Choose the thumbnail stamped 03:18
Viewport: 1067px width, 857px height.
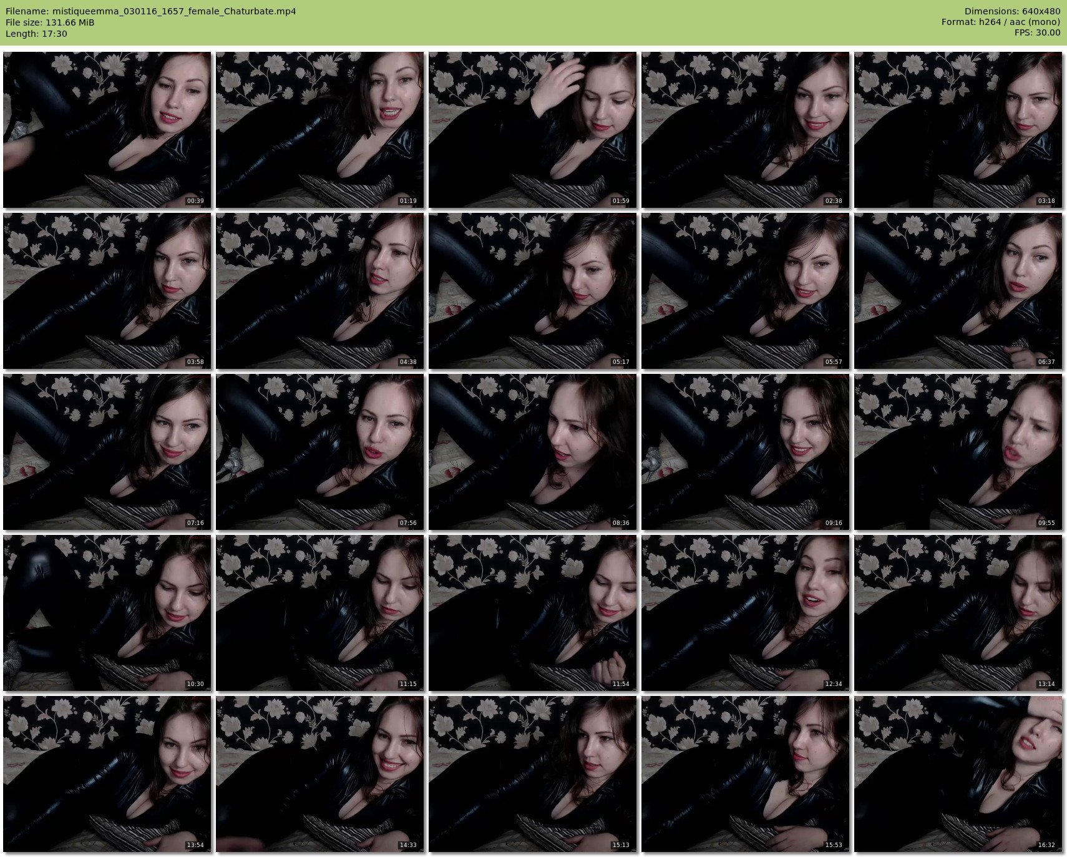958,130
